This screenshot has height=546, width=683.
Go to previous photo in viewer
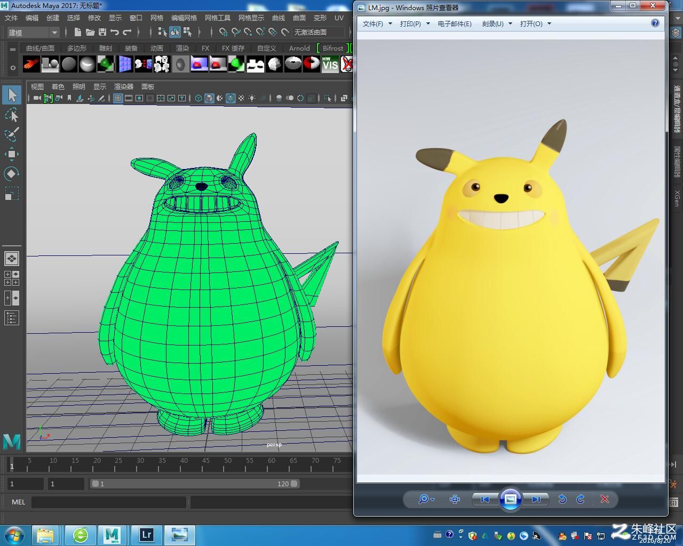tap(485, 499)
